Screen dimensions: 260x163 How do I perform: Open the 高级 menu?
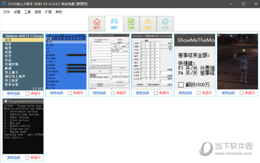(x=38, y=12)
